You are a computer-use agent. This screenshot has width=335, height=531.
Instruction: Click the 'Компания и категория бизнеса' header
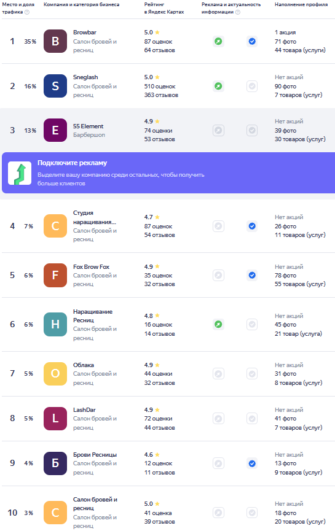(x=81, y=5)
